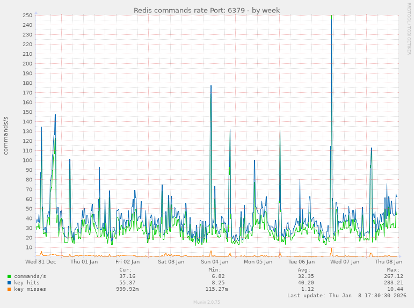414x308 pixels.
Task: Click the 'Mon 05 Jan' x-axis label
Action: pyautogui.click(x=258, y=262)
